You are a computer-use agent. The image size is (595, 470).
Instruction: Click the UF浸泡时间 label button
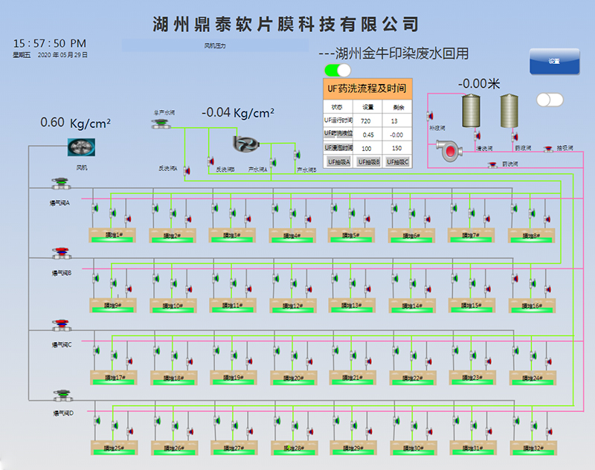click(x=338, y=147)
